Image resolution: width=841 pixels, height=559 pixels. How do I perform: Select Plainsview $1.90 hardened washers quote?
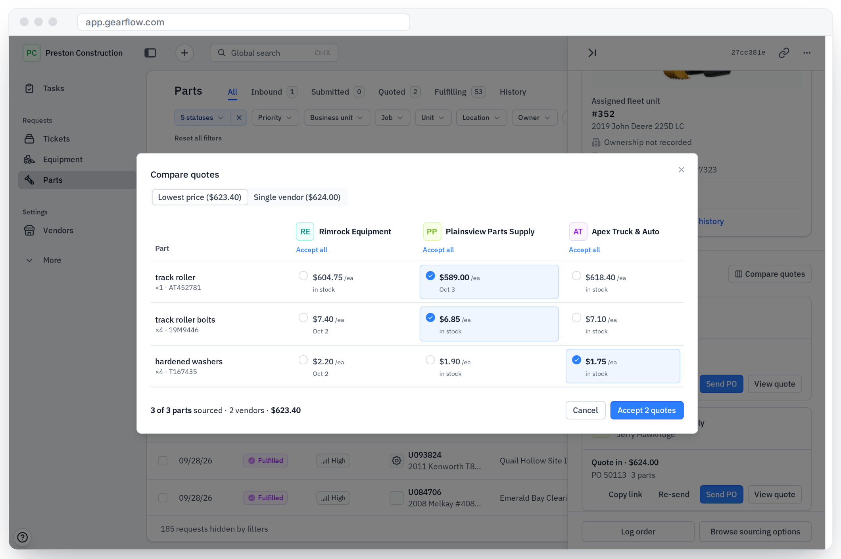430,360
